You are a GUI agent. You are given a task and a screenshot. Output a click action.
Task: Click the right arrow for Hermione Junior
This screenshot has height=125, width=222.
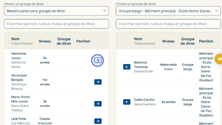98,60
